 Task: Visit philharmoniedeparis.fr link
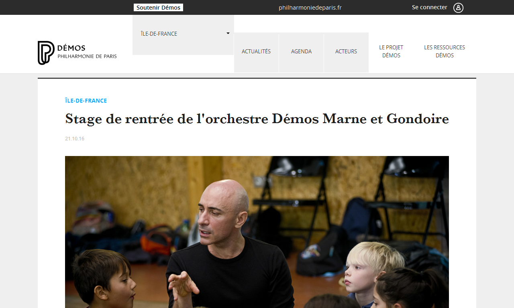(310, 8)
